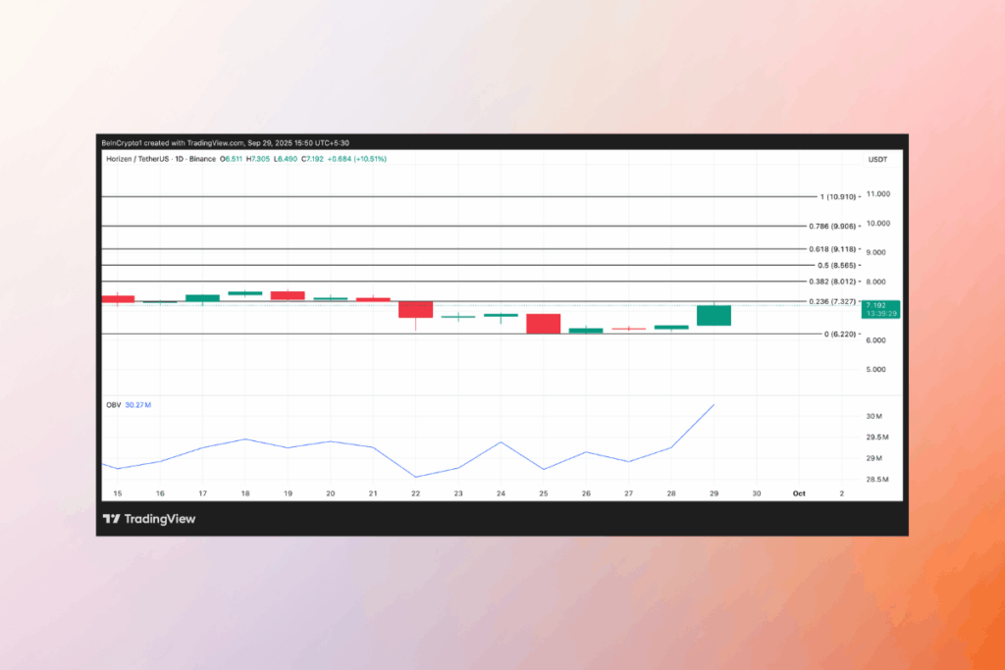This screenshot has height=670, width=1005.
Task: Click the red candle on the 22nd
Action: (415, 309)
